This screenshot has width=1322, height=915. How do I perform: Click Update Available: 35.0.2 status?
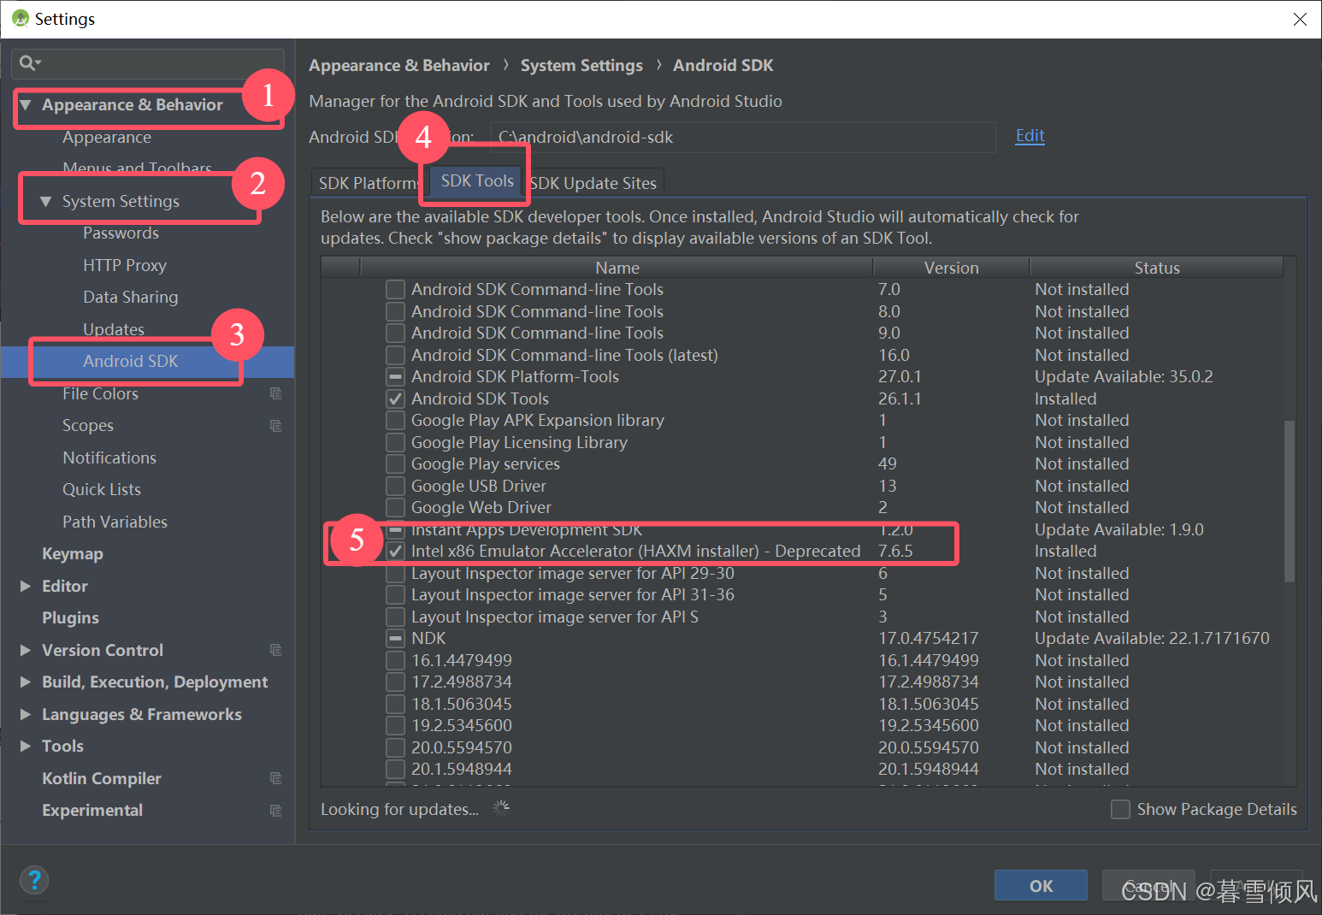coord(1124,376)
